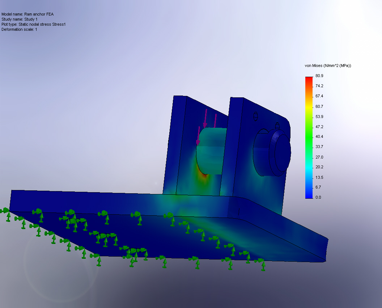Click the Study name: Study 1 label

(x=20, y=19)
